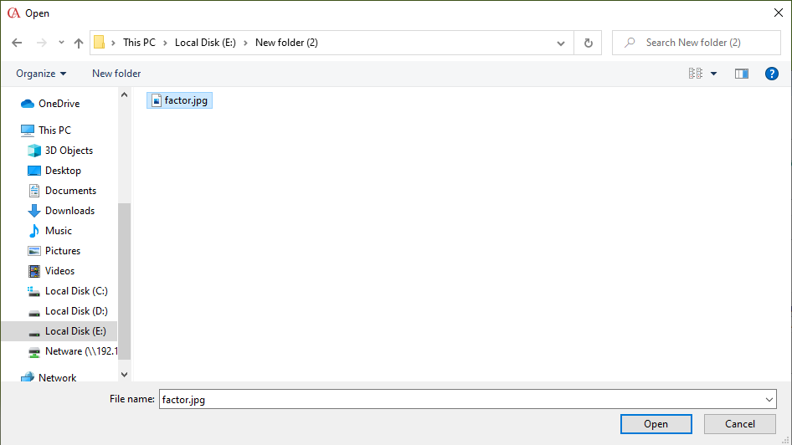This screenshot has width=792, height=445.
Task: Click the Back navigation arrow
Action: pyautogui.click(x=17, y=43)
